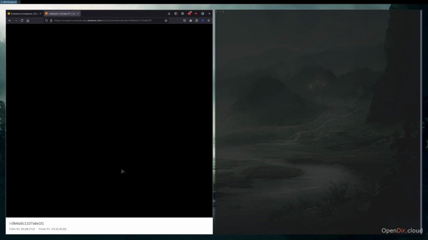Close the i-0fe6a5c1107a6e1f1 tab

click(78, 14)
